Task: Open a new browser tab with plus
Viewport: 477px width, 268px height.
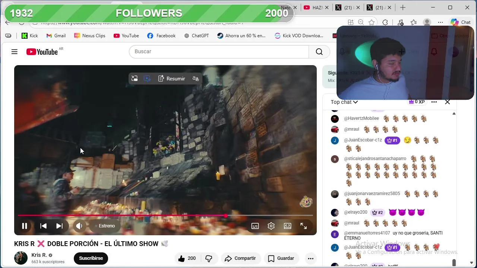Action: (403, 7)
